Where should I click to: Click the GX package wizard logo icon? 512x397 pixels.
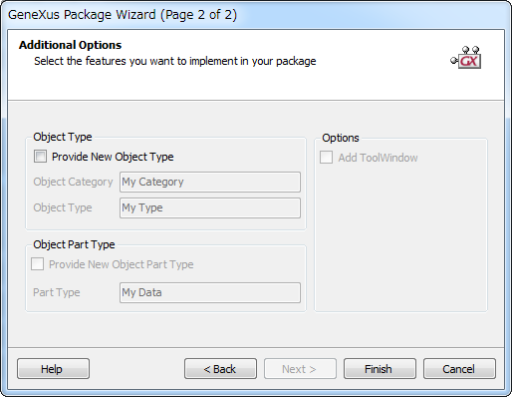coord(466,58)
